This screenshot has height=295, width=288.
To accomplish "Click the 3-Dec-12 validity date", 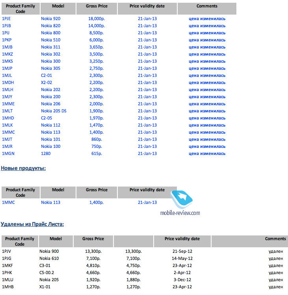I will (x=182, y=280).
